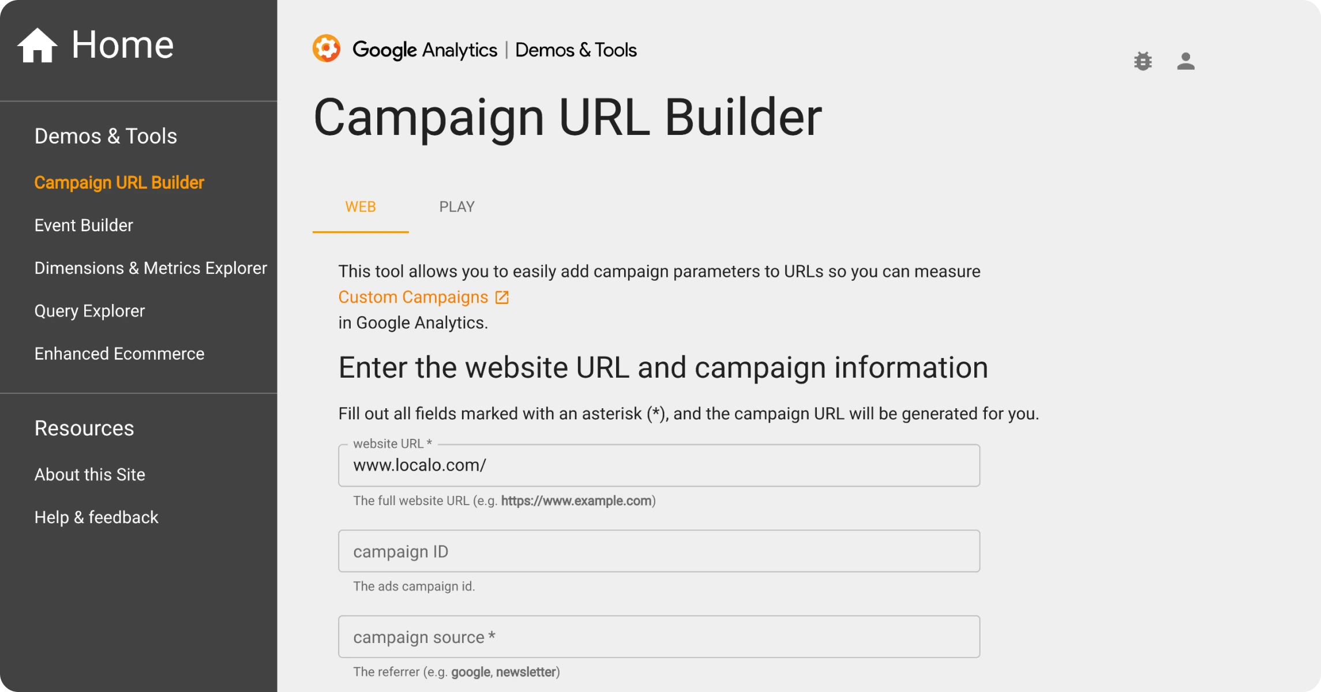
Task: Select the orange gear logo icon
Action: (x=327, y=48)
